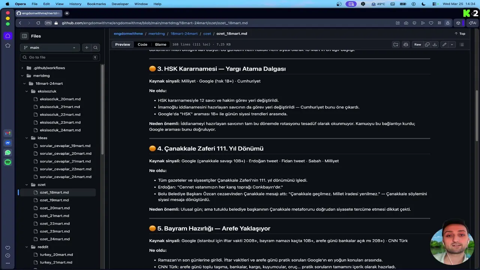Download the raw file icon
Image resolution: width=480 pixels, height=270 pixels.
click(x=435, y=44)
